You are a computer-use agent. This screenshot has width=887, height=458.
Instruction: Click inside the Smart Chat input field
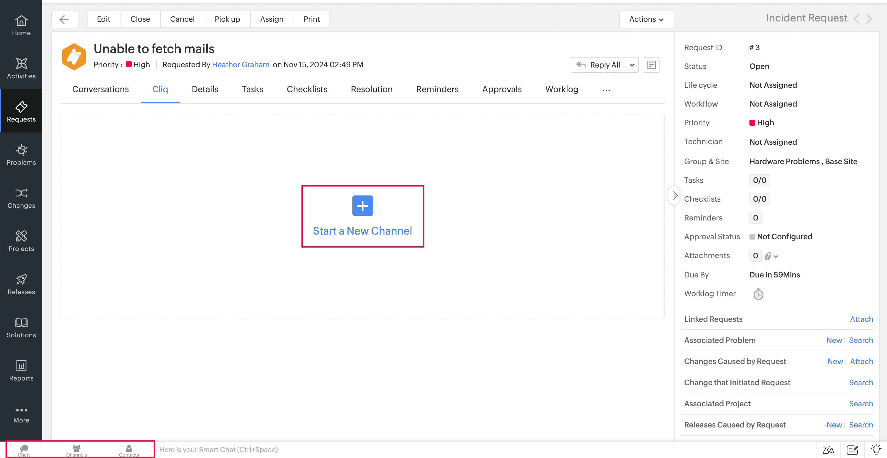coord(310,449)
